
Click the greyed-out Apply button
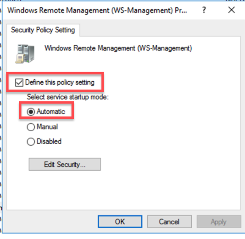click(x=219, y=222)
